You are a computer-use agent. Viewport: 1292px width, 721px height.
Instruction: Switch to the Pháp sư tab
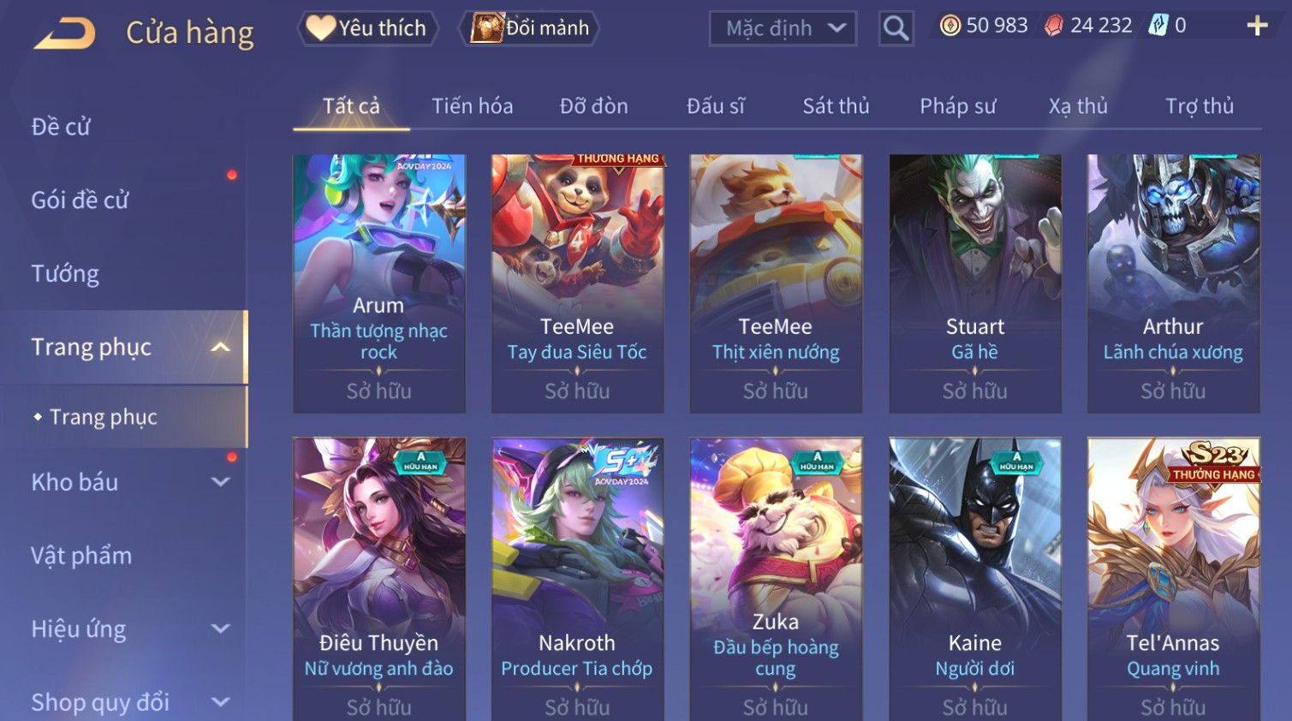957,106
